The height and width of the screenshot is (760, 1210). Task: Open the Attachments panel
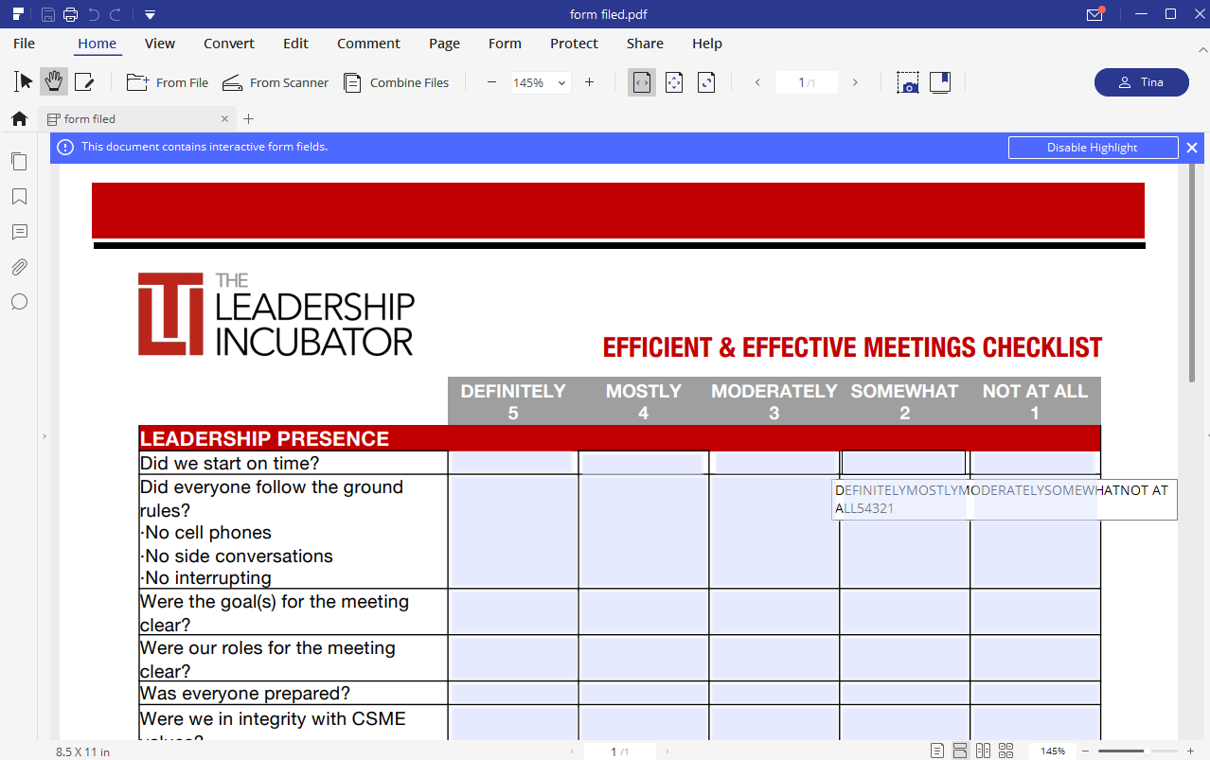click(19, 267)
